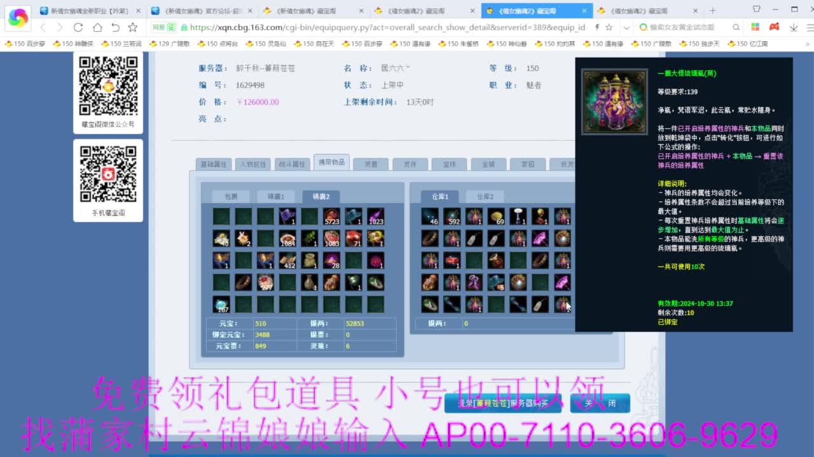Open the 基础属性 attributes tab
This screenshot has height=457, width=814.
point(213,162)
